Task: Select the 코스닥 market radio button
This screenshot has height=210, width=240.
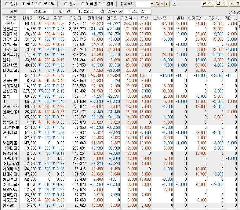Action: pyautogui.click(x=40, y=4)
